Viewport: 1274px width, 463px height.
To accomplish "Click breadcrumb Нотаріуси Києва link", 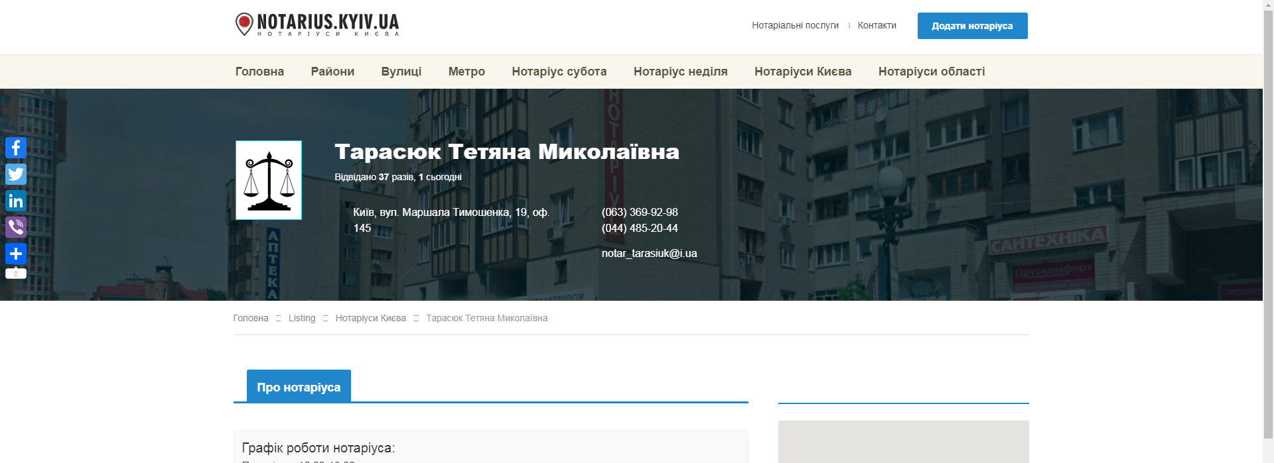I will click(x=370, y=318).
